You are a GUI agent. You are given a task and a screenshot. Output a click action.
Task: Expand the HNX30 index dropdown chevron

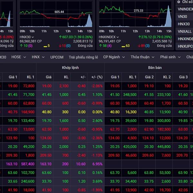pyautogui.click(x=32, y=37)
